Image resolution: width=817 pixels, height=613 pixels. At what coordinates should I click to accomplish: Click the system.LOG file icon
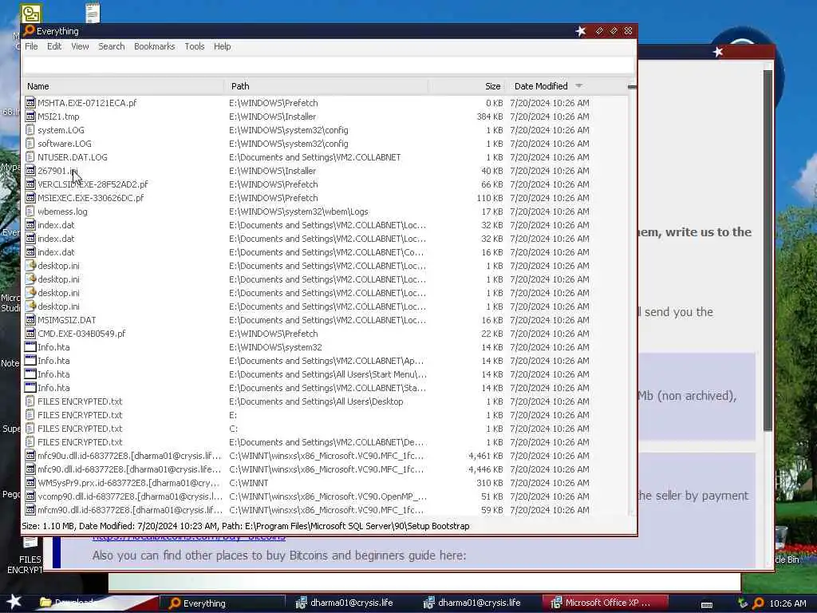click(x=30, y=130)
